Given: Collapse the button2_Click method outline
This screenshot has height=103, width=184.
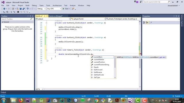Looking at the screenshot, I should point(47,23).
